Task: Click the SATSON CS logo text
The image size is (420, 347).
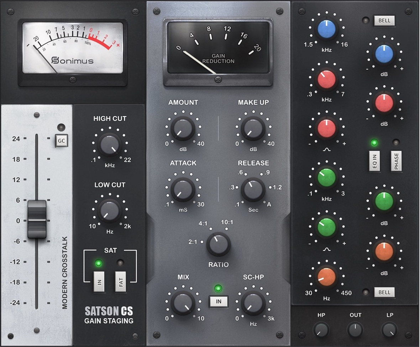Action: pos(109,311)
